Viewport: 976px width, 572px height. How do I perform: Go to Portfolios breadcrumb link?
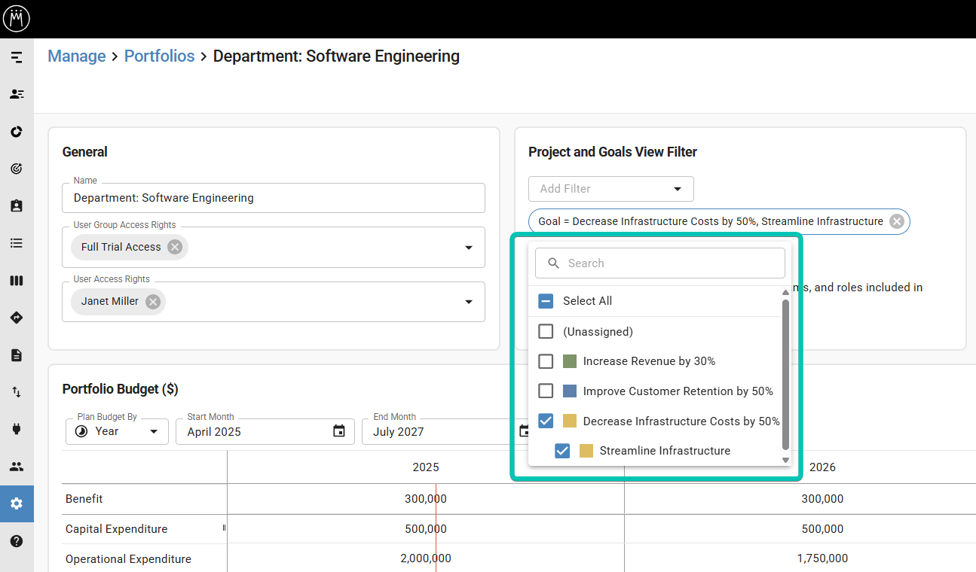pyautogui.click(x=160, y=56)
